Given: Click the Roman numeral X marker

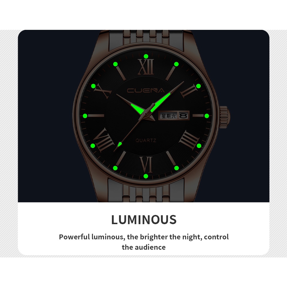Looking at the screenshot, I should click(103, 91).
